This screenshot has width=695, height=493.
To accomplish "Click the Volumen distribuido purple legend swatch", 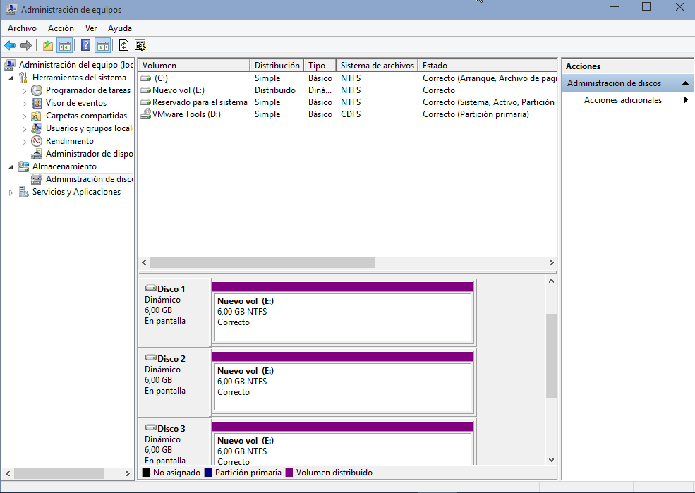I will point(289,473).
